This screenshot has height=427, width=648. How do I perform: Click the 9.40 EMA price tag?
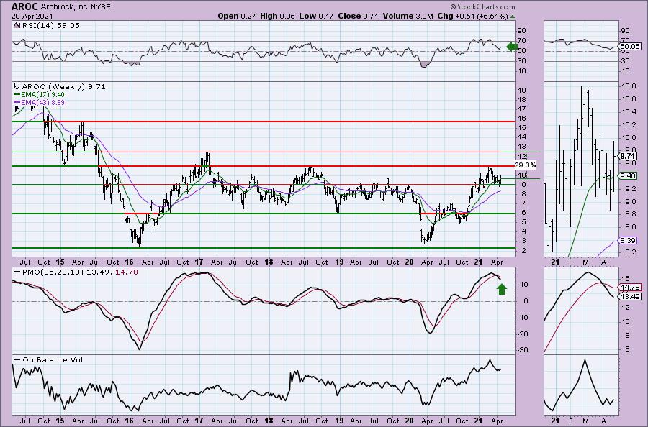pos(627,175)
